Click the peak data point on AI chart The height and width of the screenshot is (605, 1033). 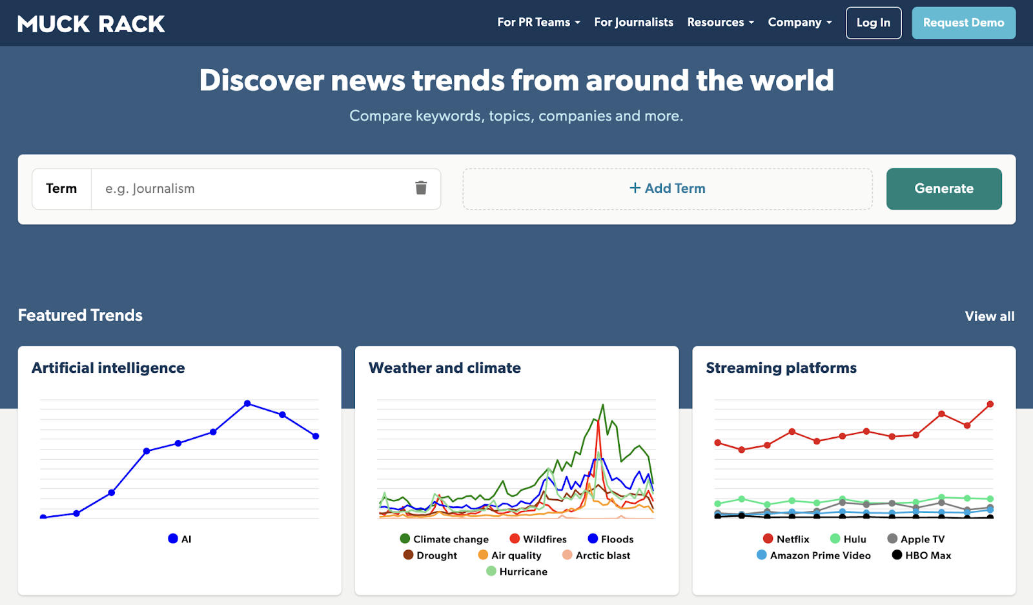[247, 403]
